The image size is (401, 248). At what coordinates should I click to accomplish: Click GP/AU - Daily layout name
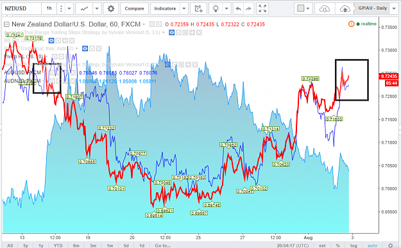point(372,8)
